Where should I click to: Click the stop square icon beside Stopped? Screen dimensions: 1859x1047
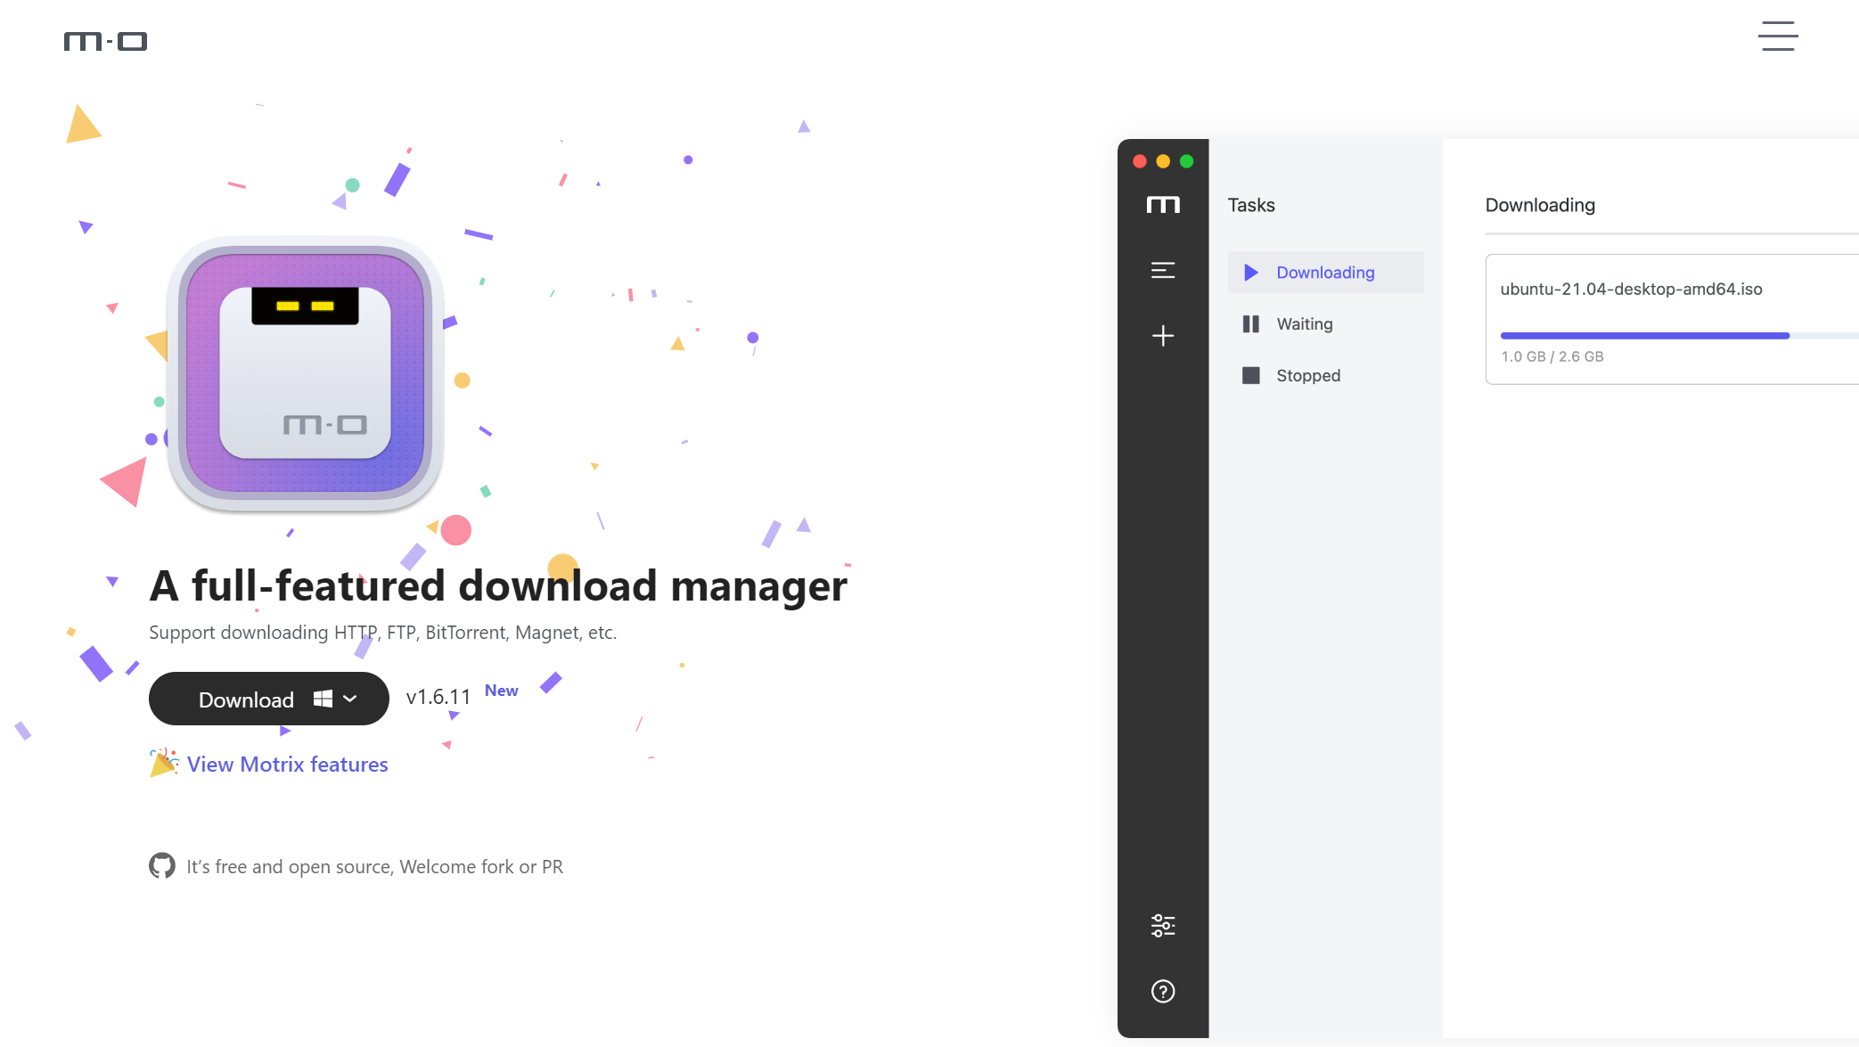(1251, 376)
